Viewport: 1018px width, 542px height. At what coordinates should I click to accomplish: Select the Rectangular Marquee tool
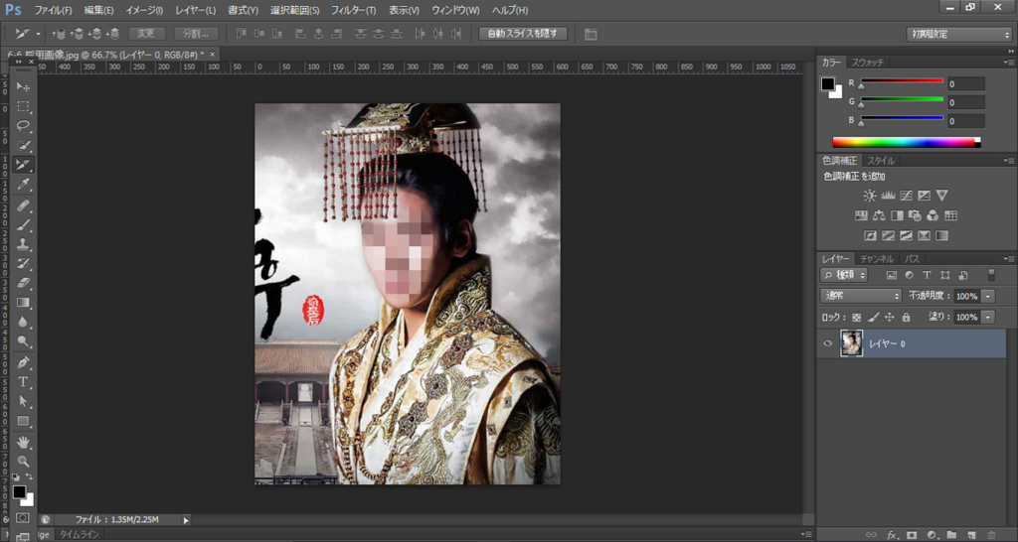[23, 106]
